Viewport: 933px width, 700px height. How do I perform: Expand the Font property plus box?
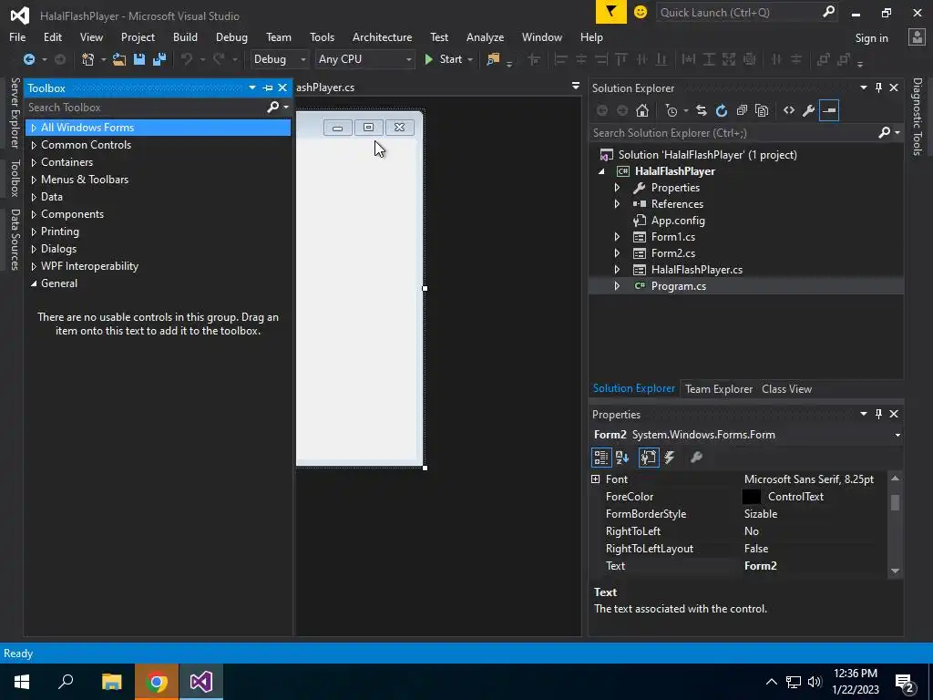click(596, 479)
